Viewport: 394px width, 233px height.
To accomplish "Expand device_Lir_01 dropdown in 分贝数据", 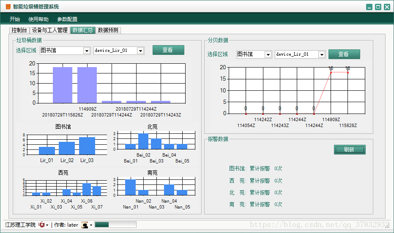I will pyautogui.click(x=322, y=54).
